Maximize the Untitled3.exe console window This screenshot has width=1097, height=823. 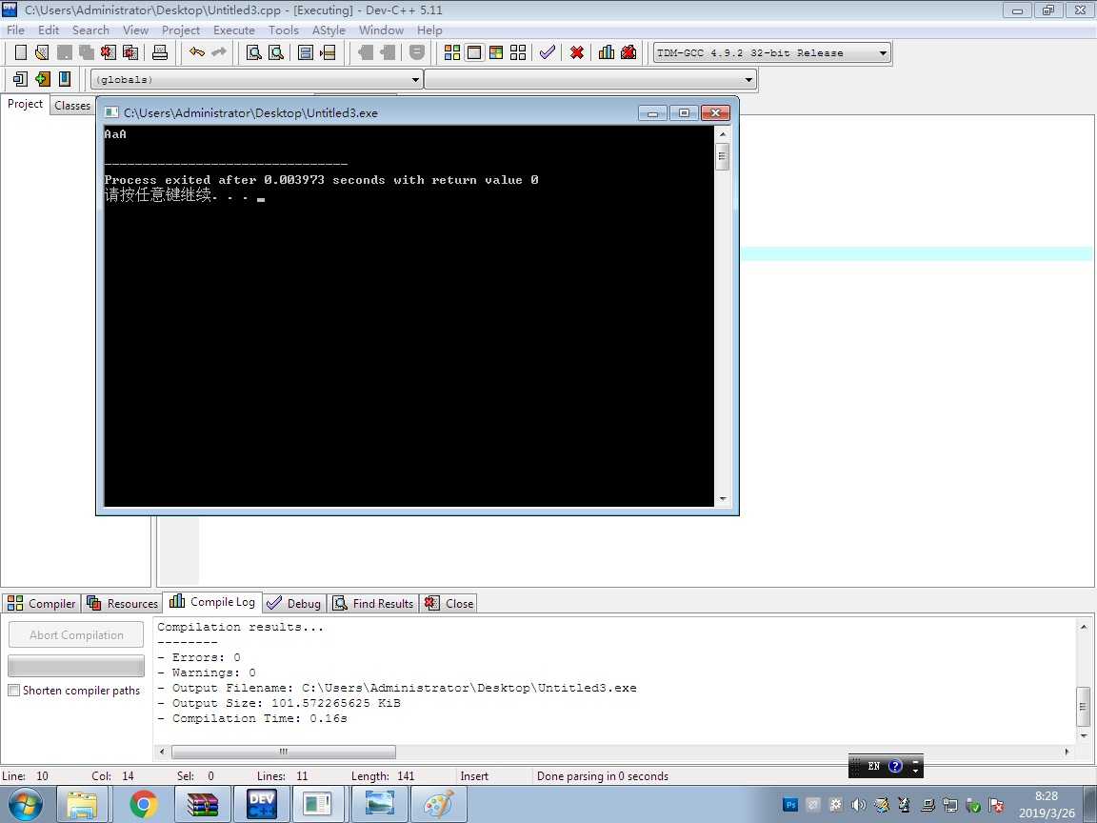(x=684, y=112)
